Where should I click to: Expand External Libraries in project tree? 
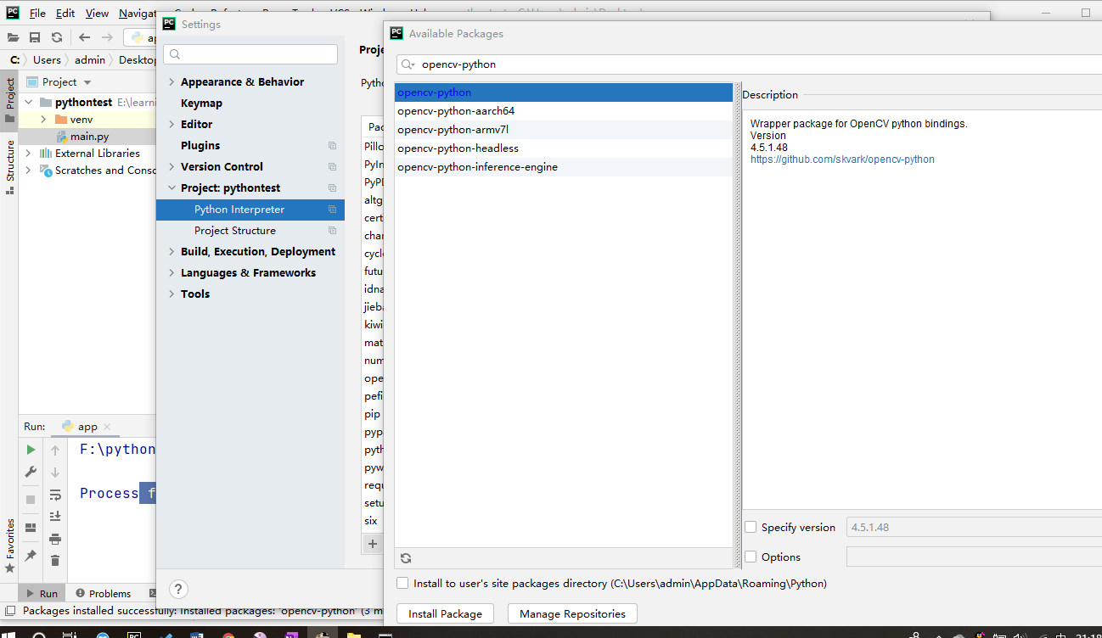[x=28, y=154]
